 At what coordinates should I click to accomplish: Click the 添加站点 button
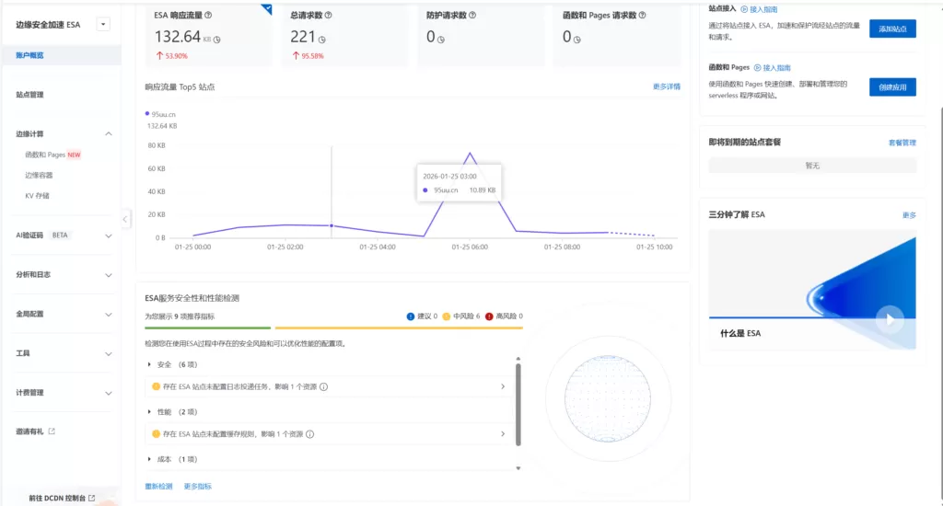pyautogui.click(x=892, y=29)
